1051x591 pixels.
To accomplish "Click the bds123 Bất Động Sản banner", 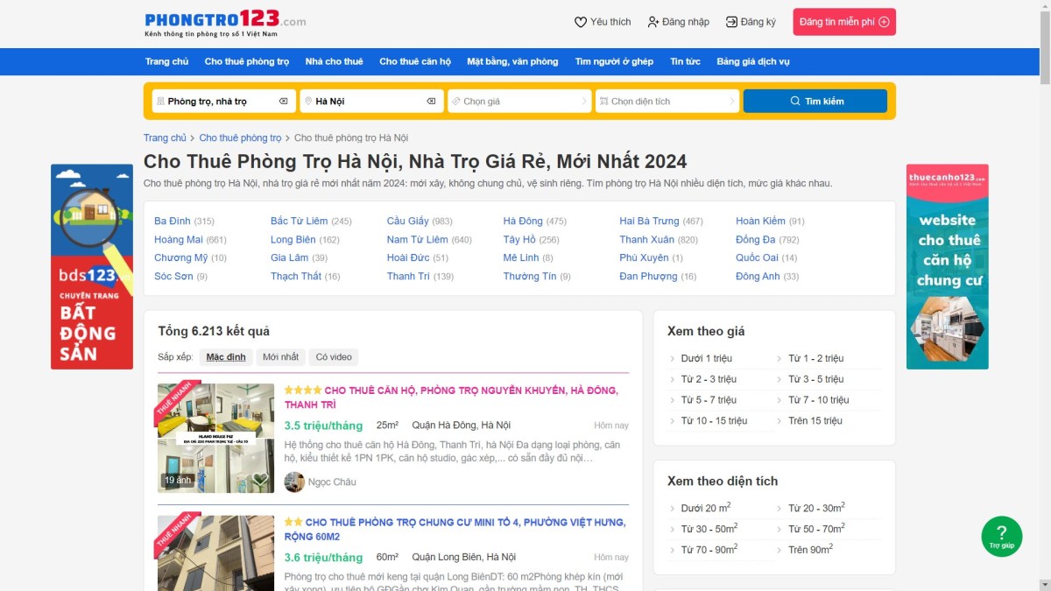I will tap(92, 266).
